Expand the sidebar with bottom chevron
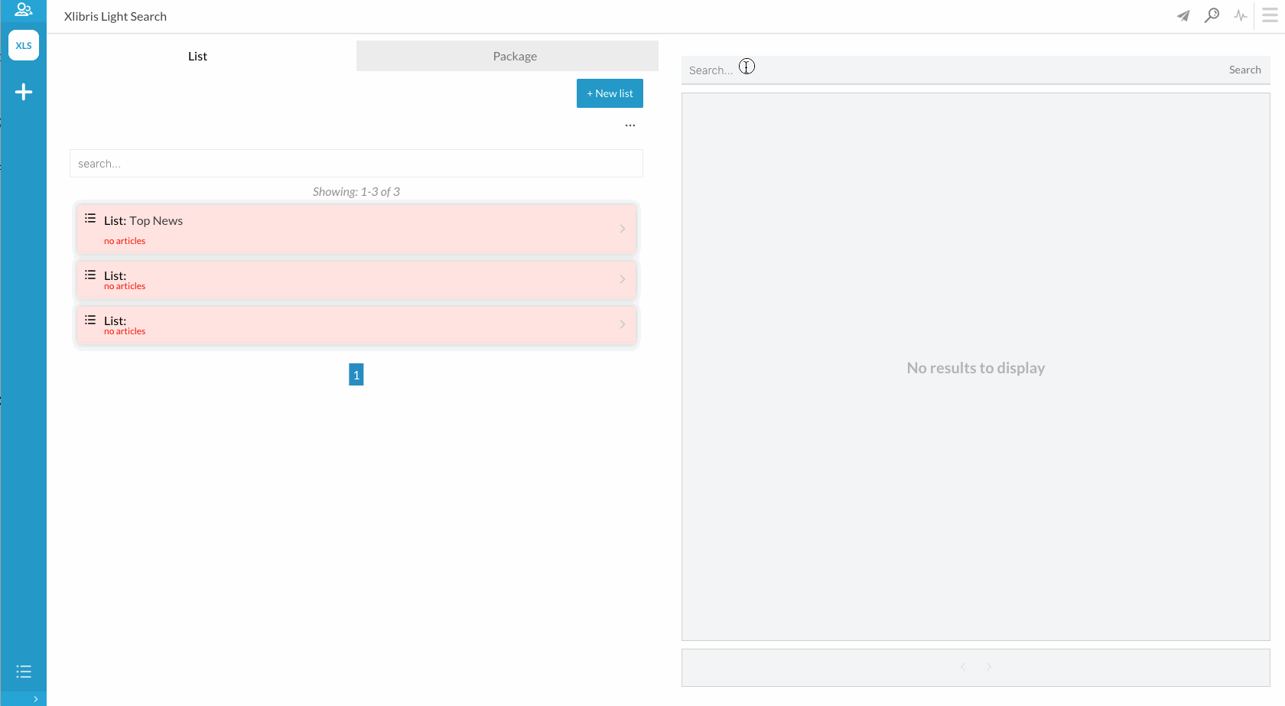1285x706 pixels. pos(35,699)
